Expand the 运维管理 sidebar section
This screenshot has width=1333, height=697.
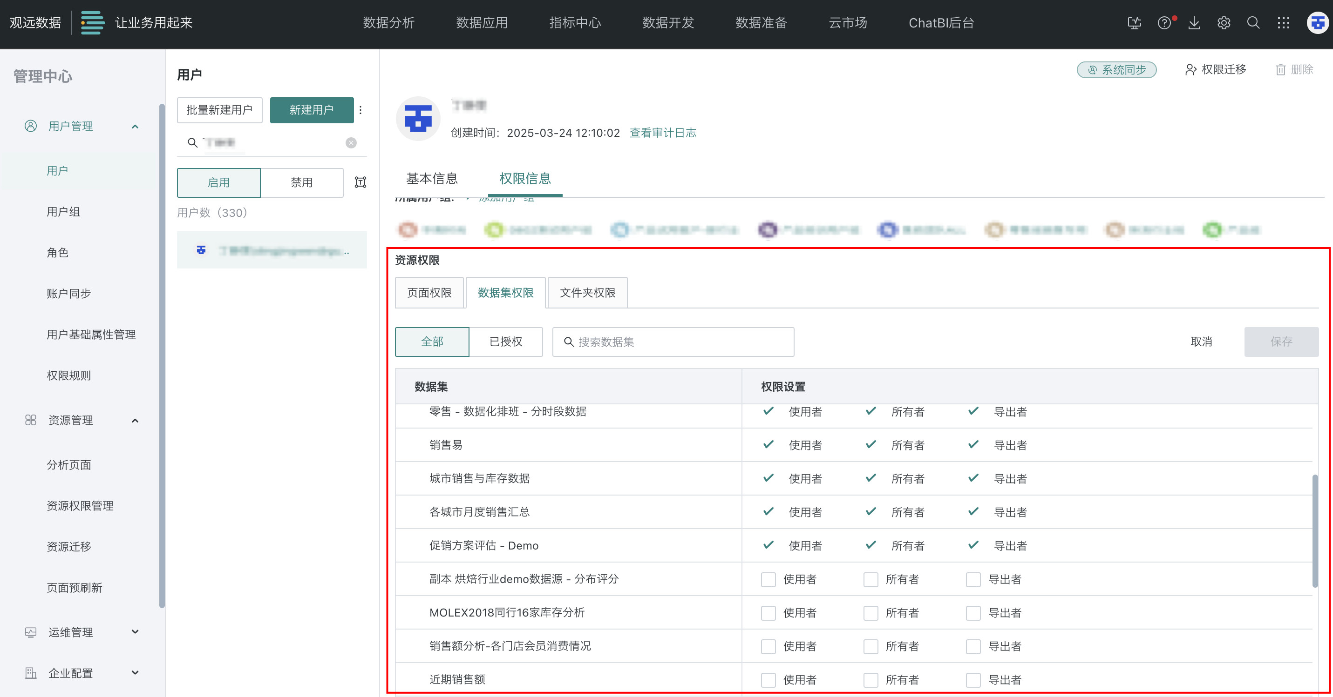[x=135, y=632]
